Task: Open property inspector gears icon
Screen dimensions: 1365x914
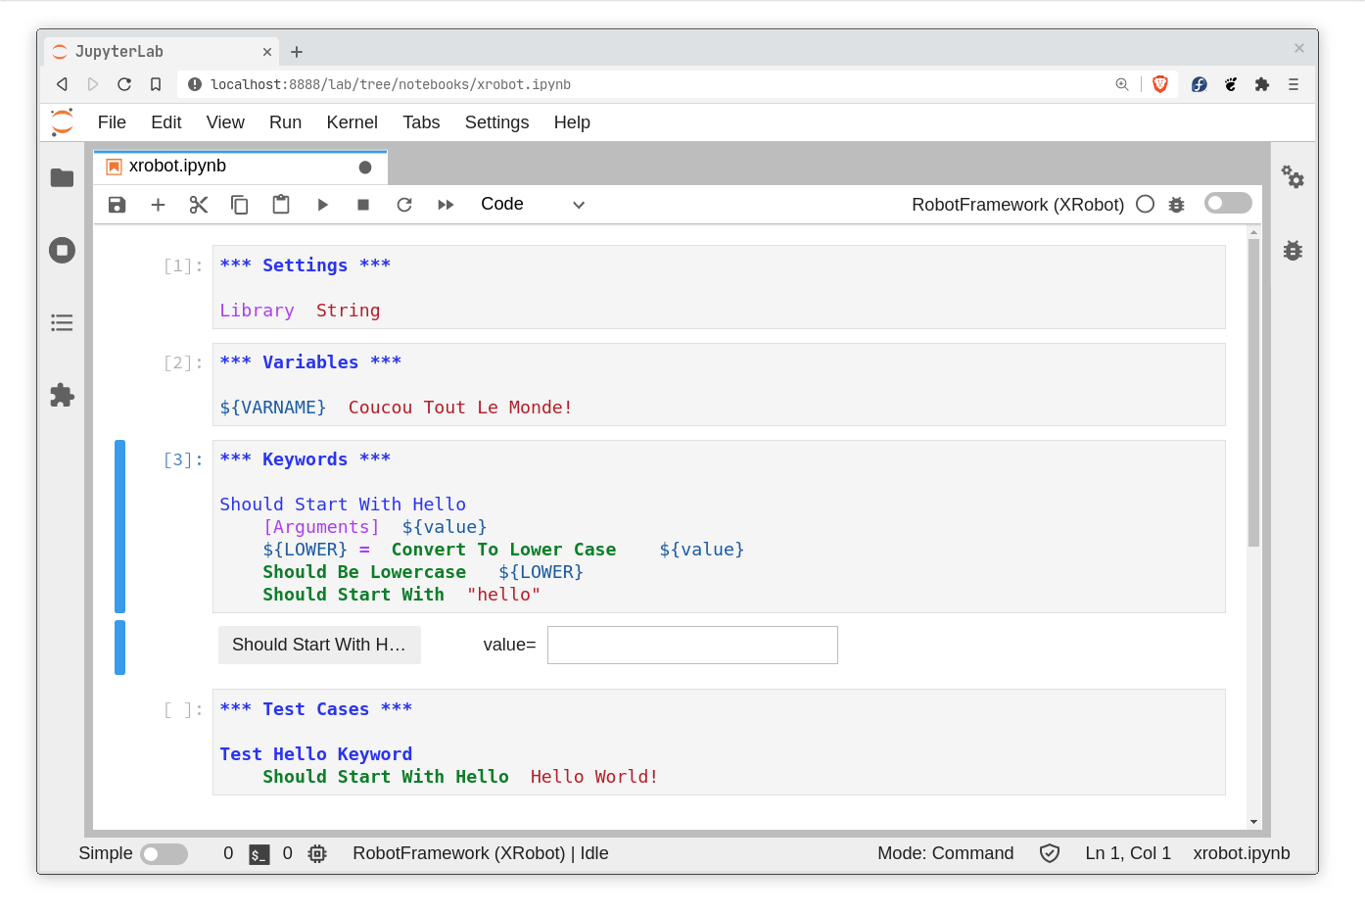Action: point(1293,177)
